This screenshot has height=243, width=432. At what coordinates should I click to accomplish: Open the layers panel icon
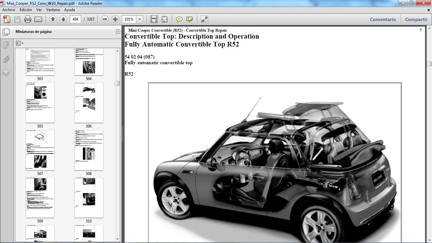pyautogui.click(x=6, y=73)
